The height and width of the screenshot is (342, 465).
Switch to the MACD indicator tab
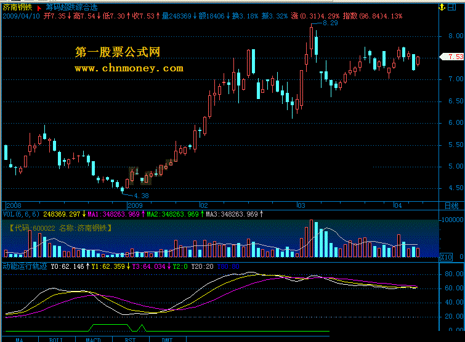[94, 340]
